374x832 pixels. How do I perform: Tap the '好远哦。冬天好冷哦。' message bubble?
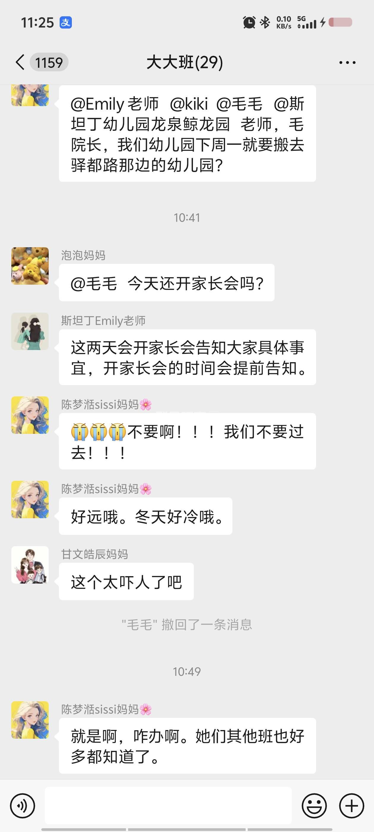(x=145, y=516)
